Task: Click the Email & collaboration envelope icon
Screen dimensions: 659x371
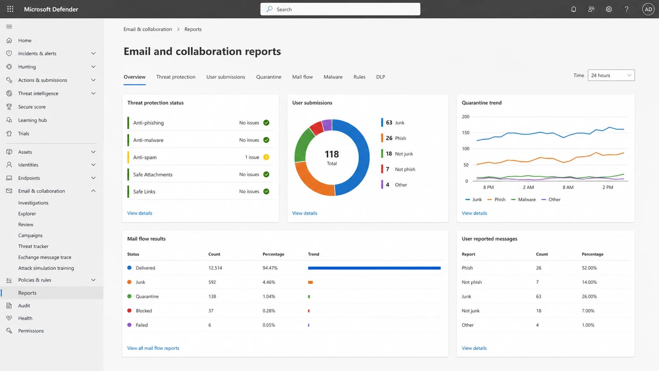Action: 9,191
